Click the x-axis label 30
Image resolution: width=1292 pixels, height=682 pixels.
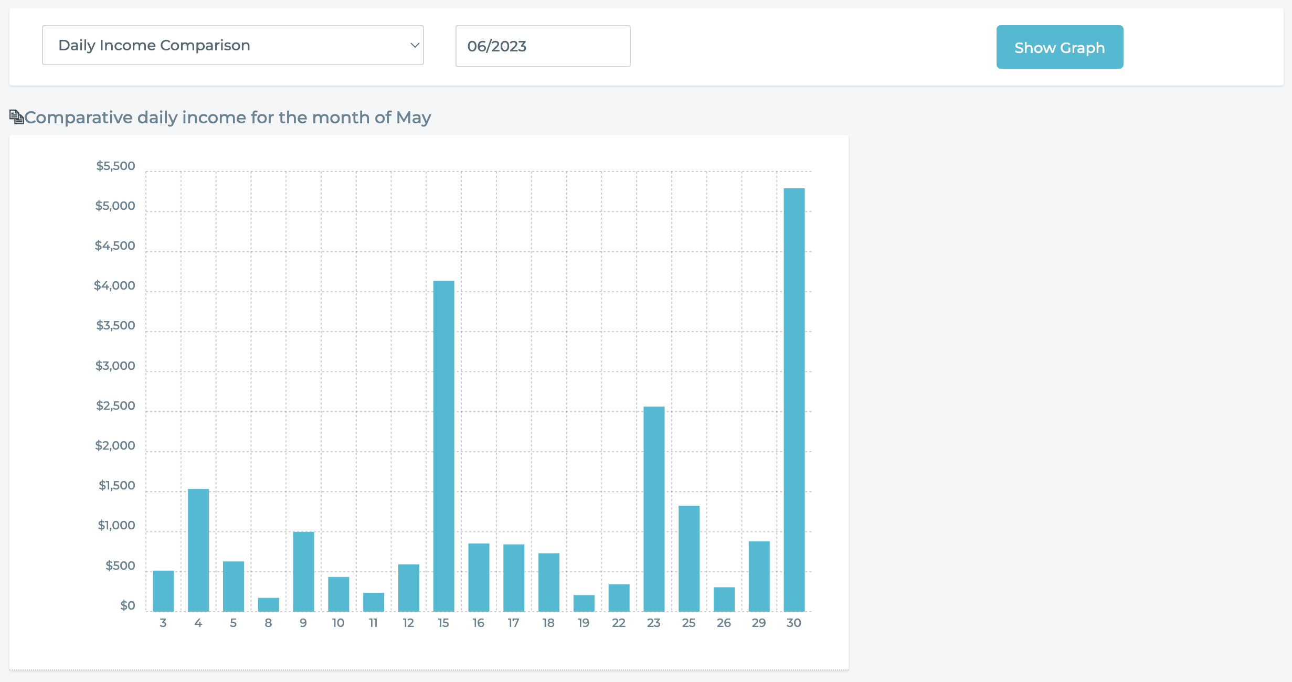click(794, 623)
